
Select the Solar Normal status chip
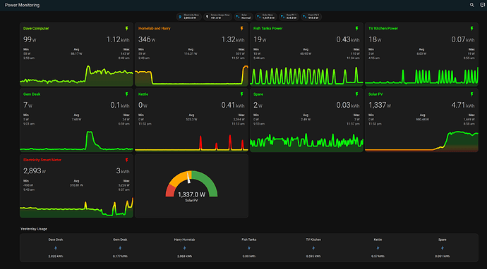[x=243, y=17]
